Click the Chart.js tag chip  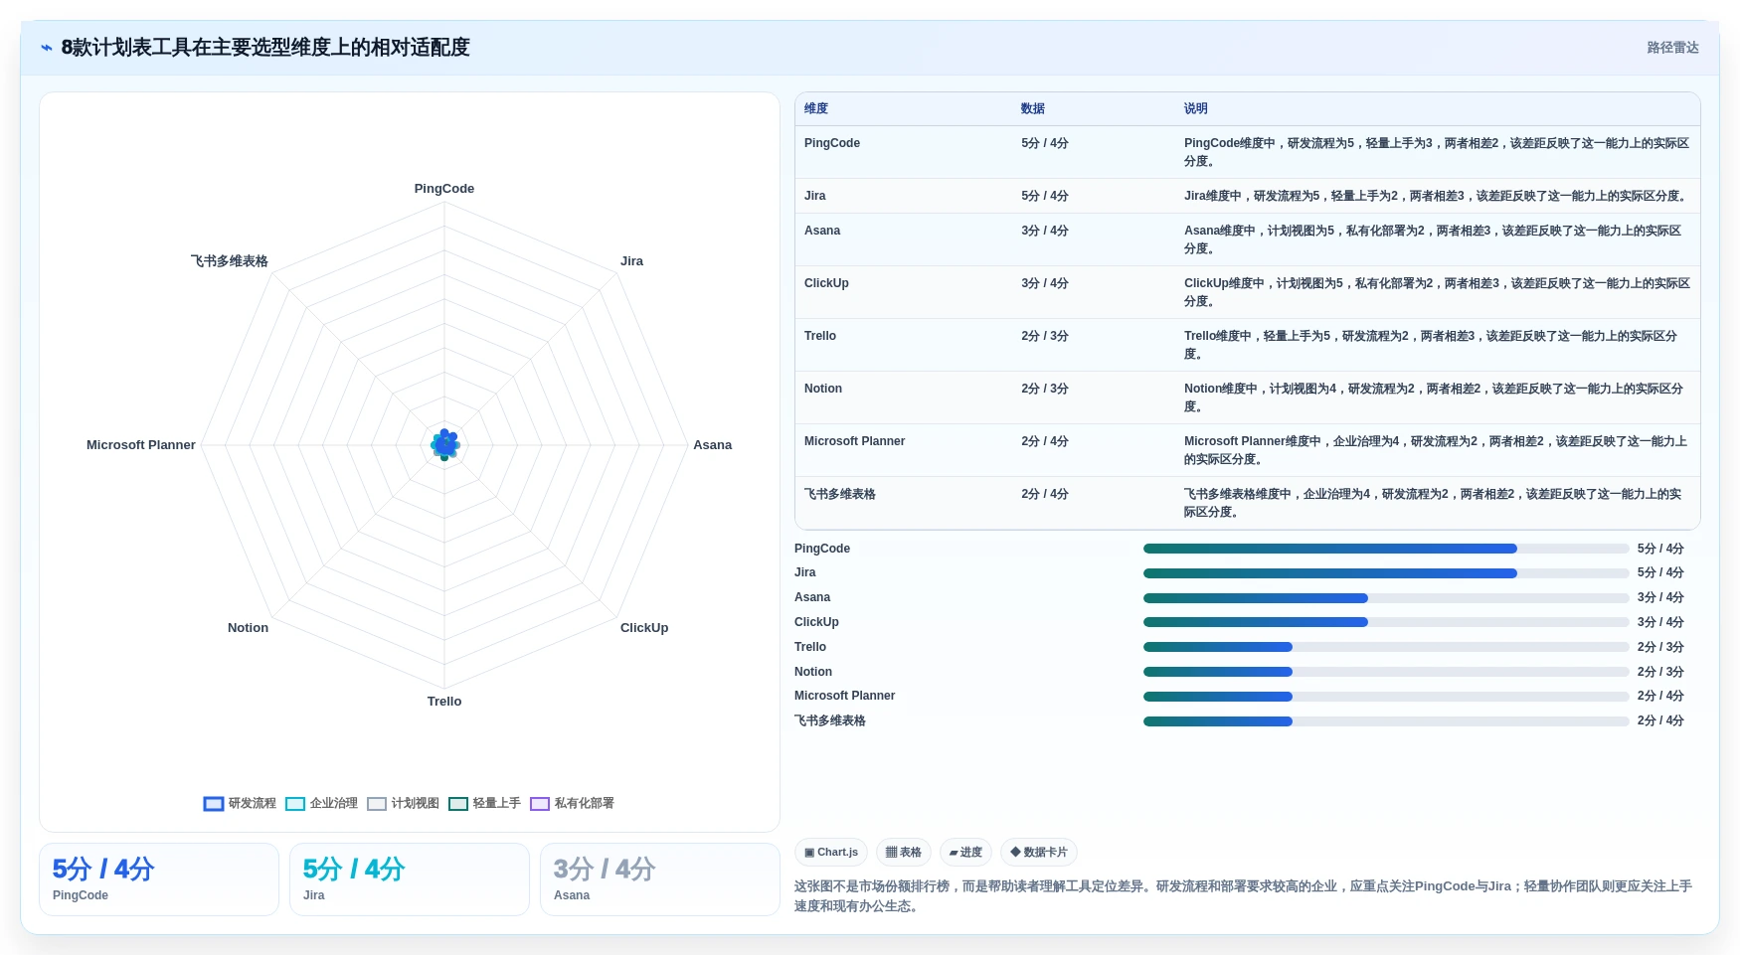(x=831, y=853)
